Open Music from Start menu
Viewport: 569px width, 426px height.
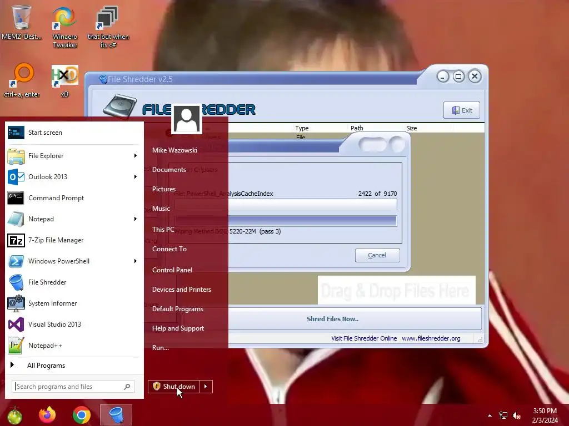(x=161, y=209)
